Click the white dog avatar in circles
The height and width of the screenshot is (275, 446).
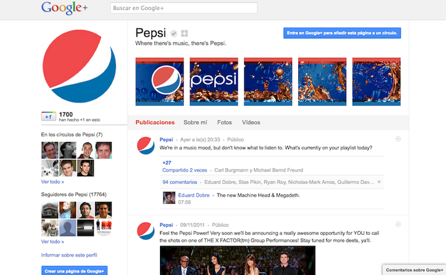tap(50, 168)
